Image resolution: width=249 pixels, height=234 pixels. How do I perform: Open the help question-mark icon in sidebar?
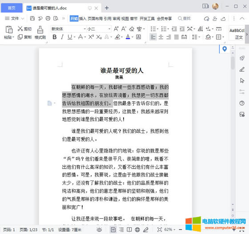pyautogui.click(x=242, y=103)
